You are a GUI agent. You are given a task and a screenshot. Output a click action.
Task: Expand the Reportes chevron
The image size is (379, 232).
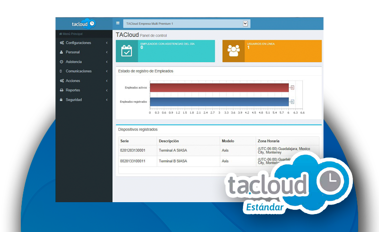click(107, 90)
